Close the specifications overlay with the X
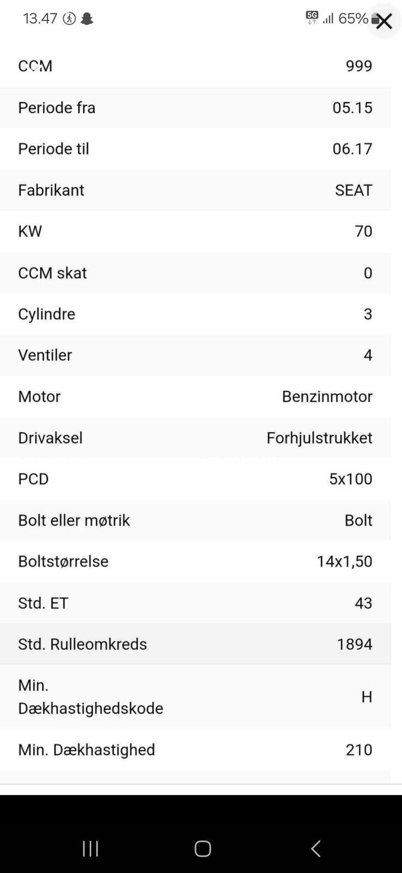This screenshot has height=873, width=402. [x=384, y=21]
